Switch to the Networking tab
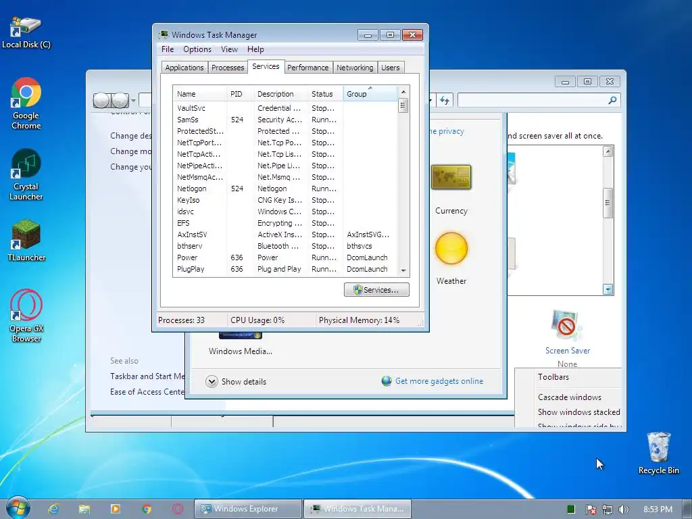Screen dimensions: 692x519 (x=355, y=68)
